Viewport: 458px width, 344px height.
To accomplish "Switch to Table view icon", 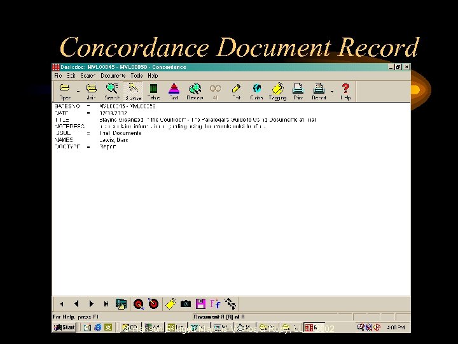I will pos(153,91).
